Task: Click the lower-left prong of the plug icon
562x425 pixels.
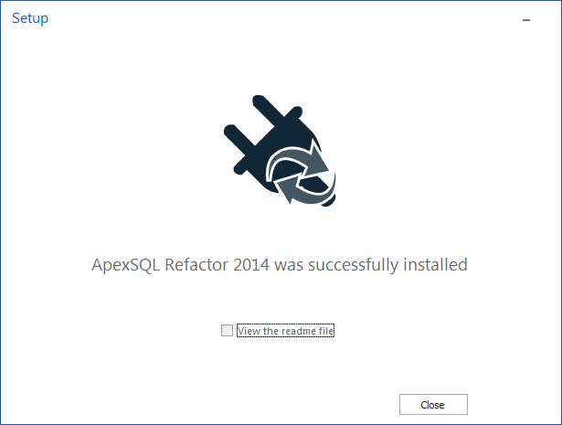Action: (x=239, y=139)
